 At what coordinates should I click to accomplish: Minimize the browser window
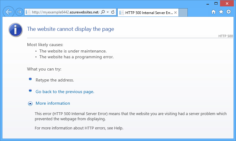coord(208,3)
